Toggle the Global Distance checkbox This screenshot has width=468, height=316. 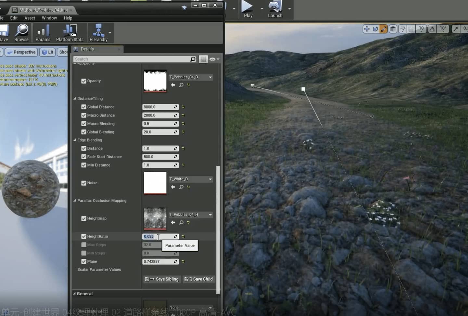pyautogui.click(x=84, y=107)
